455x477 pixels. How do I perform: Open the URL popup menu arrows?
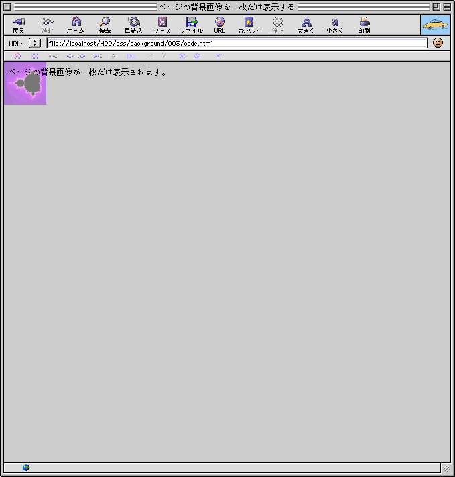point(35,43)
